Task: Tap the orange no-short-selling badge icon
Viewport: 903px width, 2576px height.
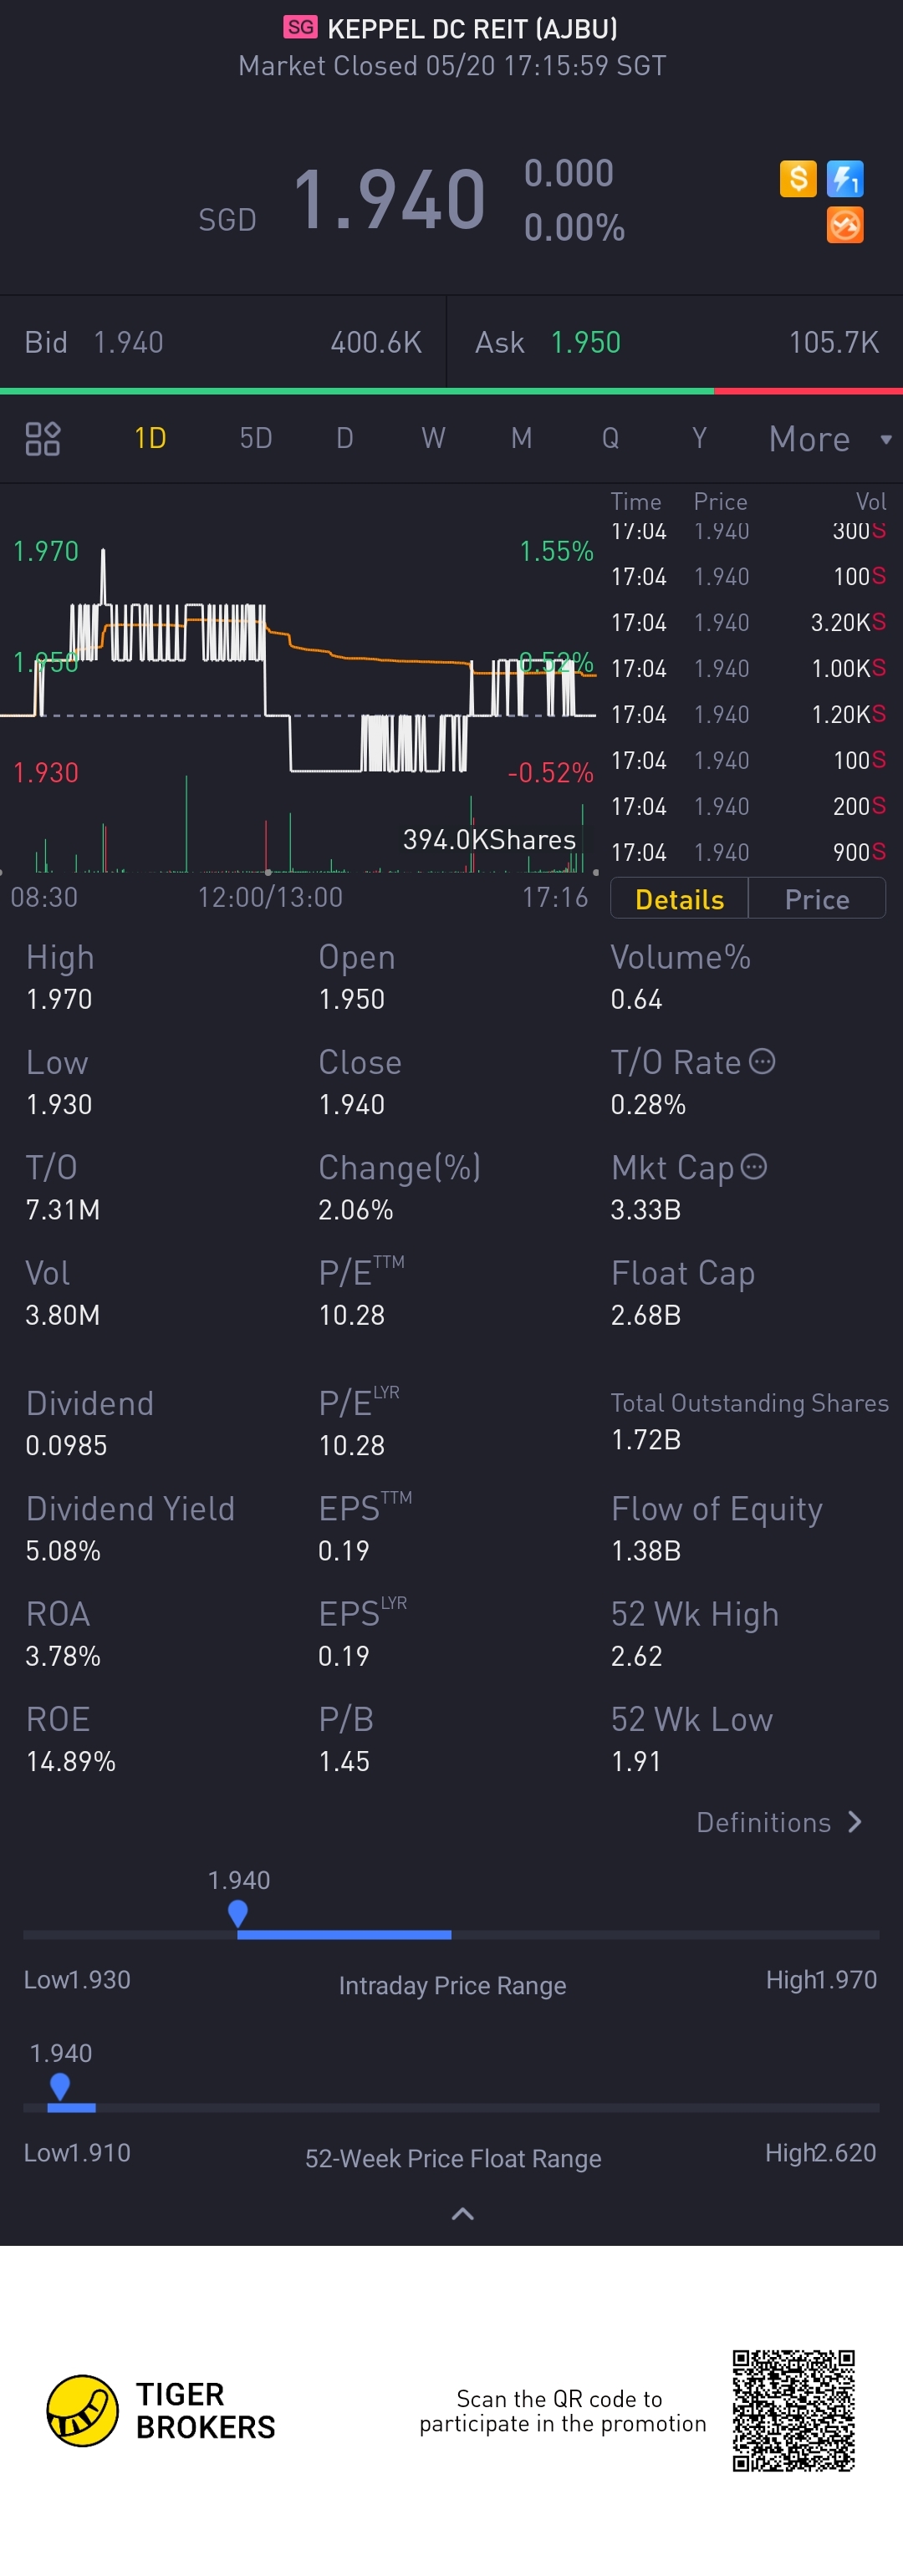Action: coord(845,225)
